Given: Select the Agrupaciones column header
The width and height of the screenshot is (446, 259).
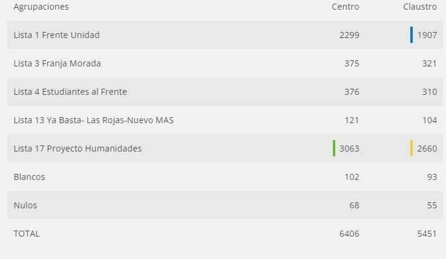Looking at the screenshot, I should click(x=41, y=7).
